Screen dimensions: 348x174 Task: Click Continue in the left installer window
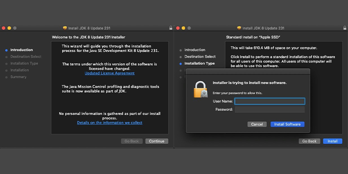pos(157,141)
